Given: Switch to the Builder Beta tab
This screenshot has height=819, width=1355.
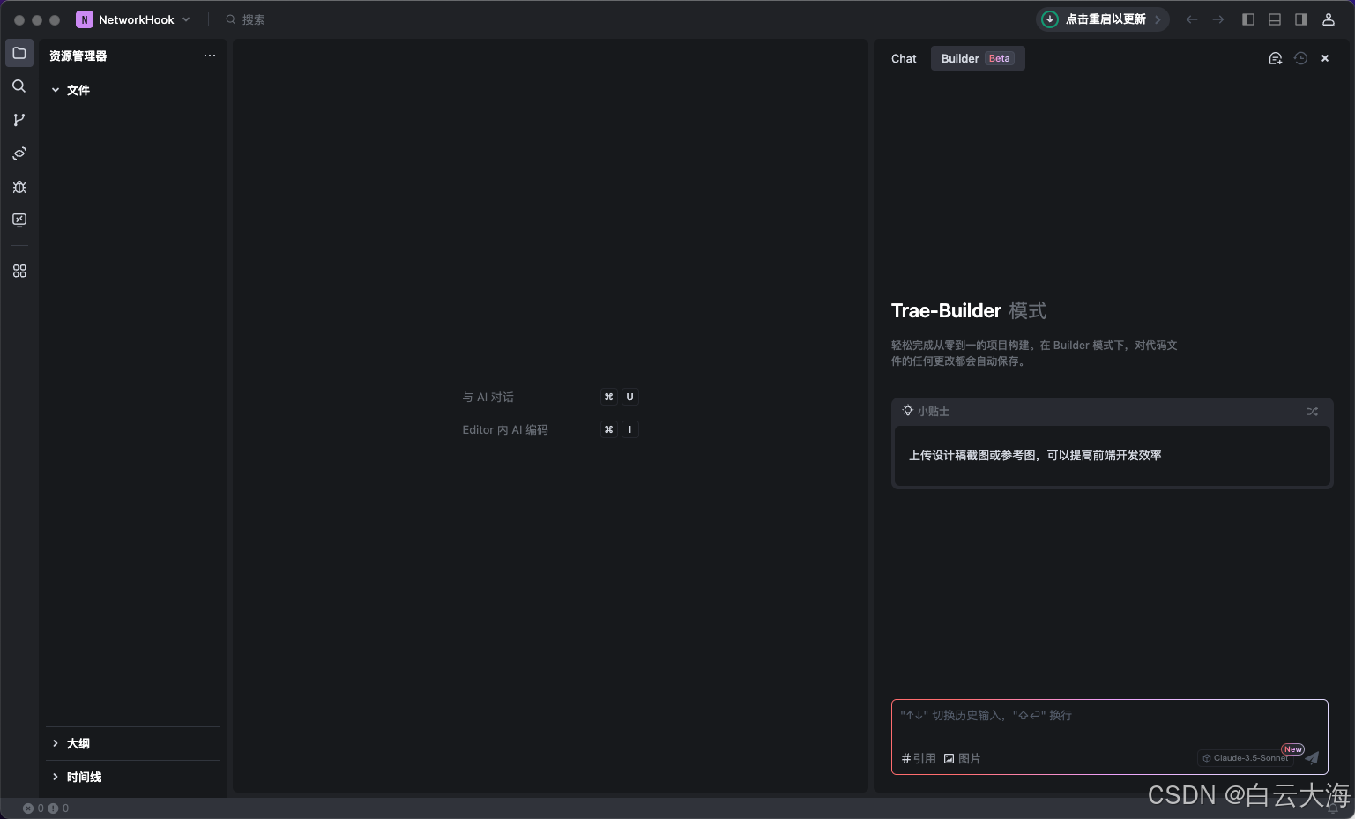Looking at the screenshot, I should point(978,58).
